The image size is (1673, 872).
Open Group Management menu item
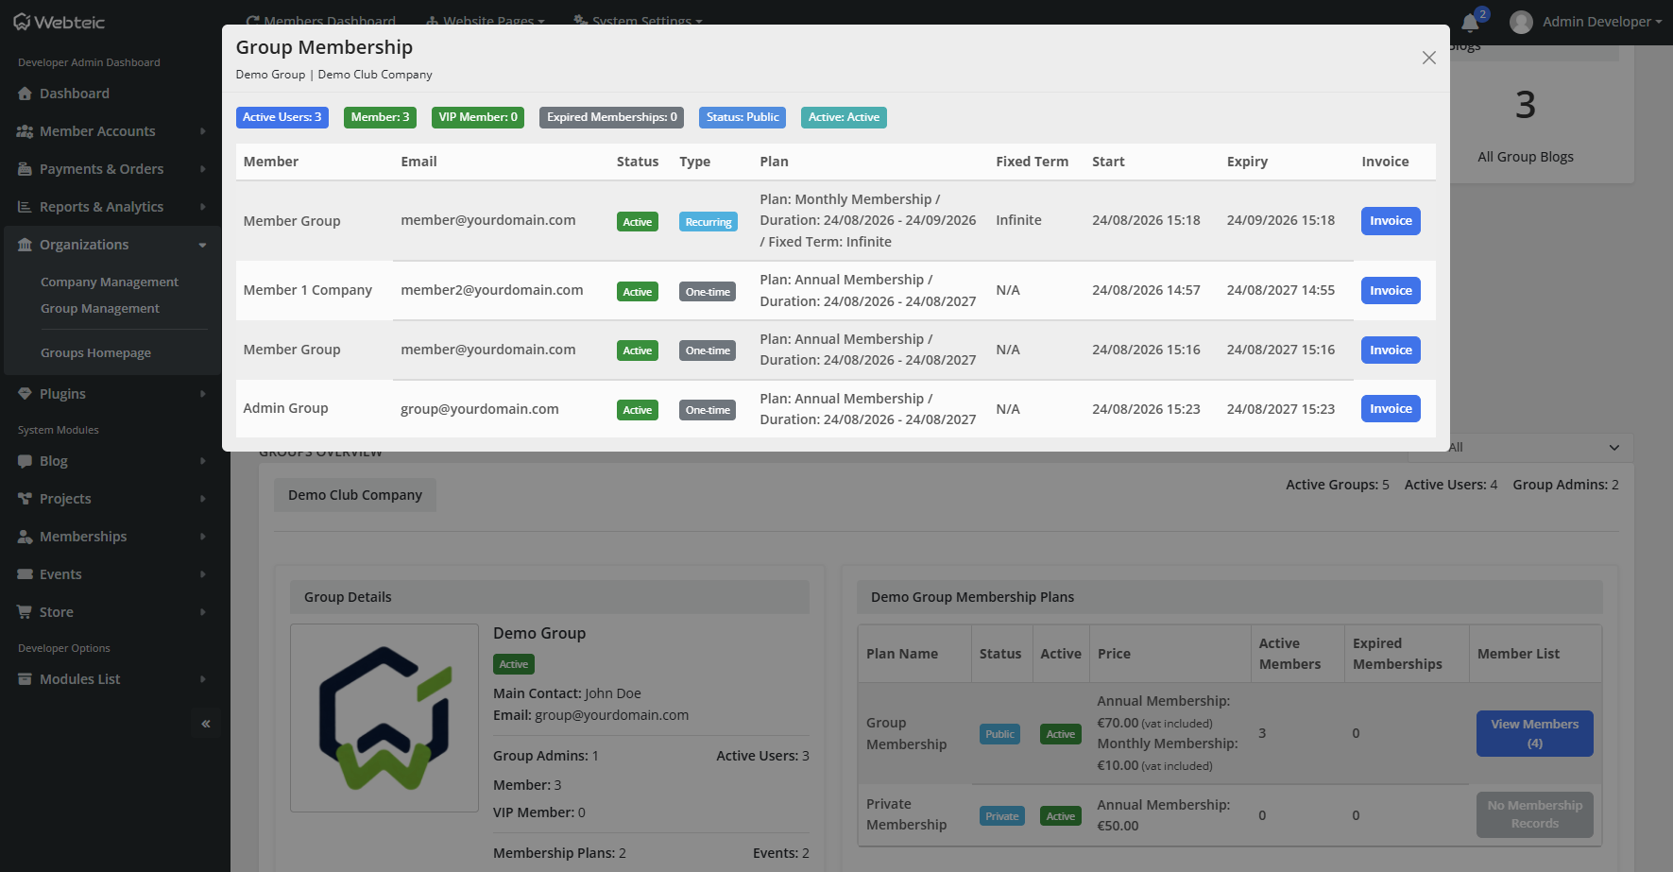tap(100, 309)
